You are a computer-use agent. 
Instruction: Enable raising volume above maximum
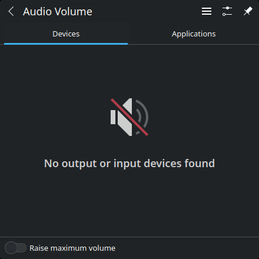pos(15,248)
